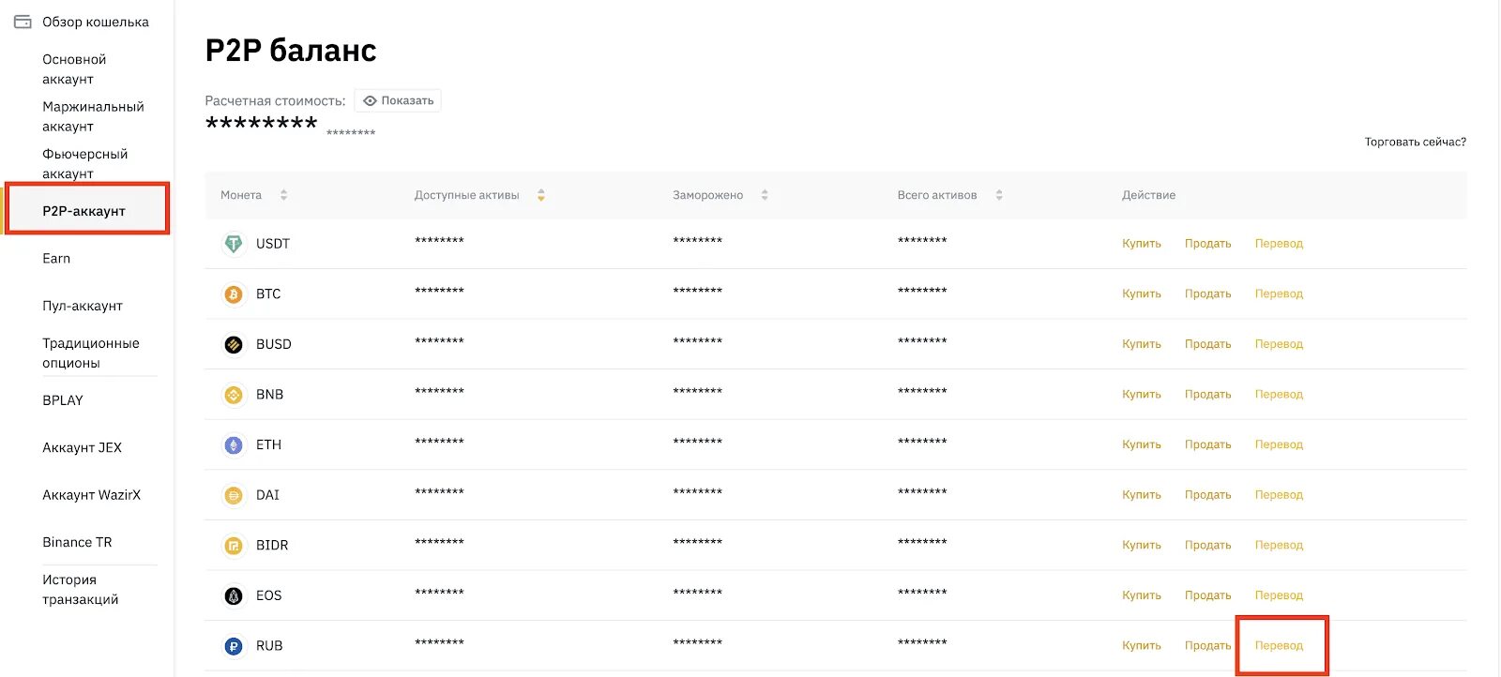Click Продать in BTC row
1501x677 pixels.
pos(1207,294)
